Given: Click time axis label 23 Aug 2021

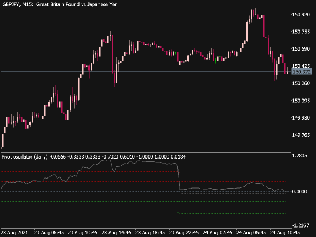Looking at the screenshot, I should [14, 233].
